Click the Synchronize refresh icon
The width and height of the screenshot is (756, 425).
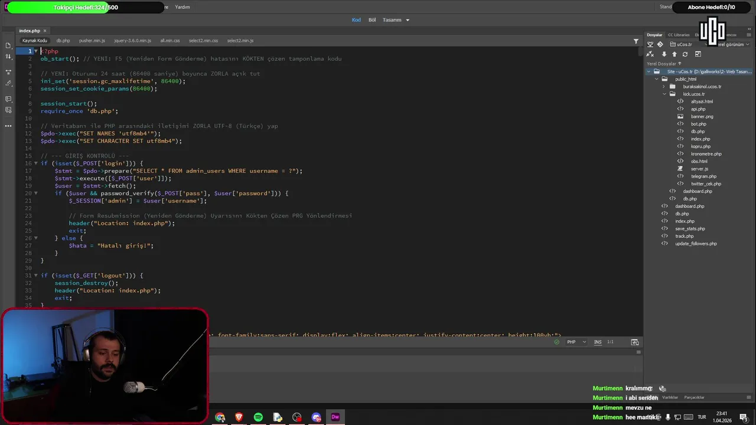coord(685,54)
